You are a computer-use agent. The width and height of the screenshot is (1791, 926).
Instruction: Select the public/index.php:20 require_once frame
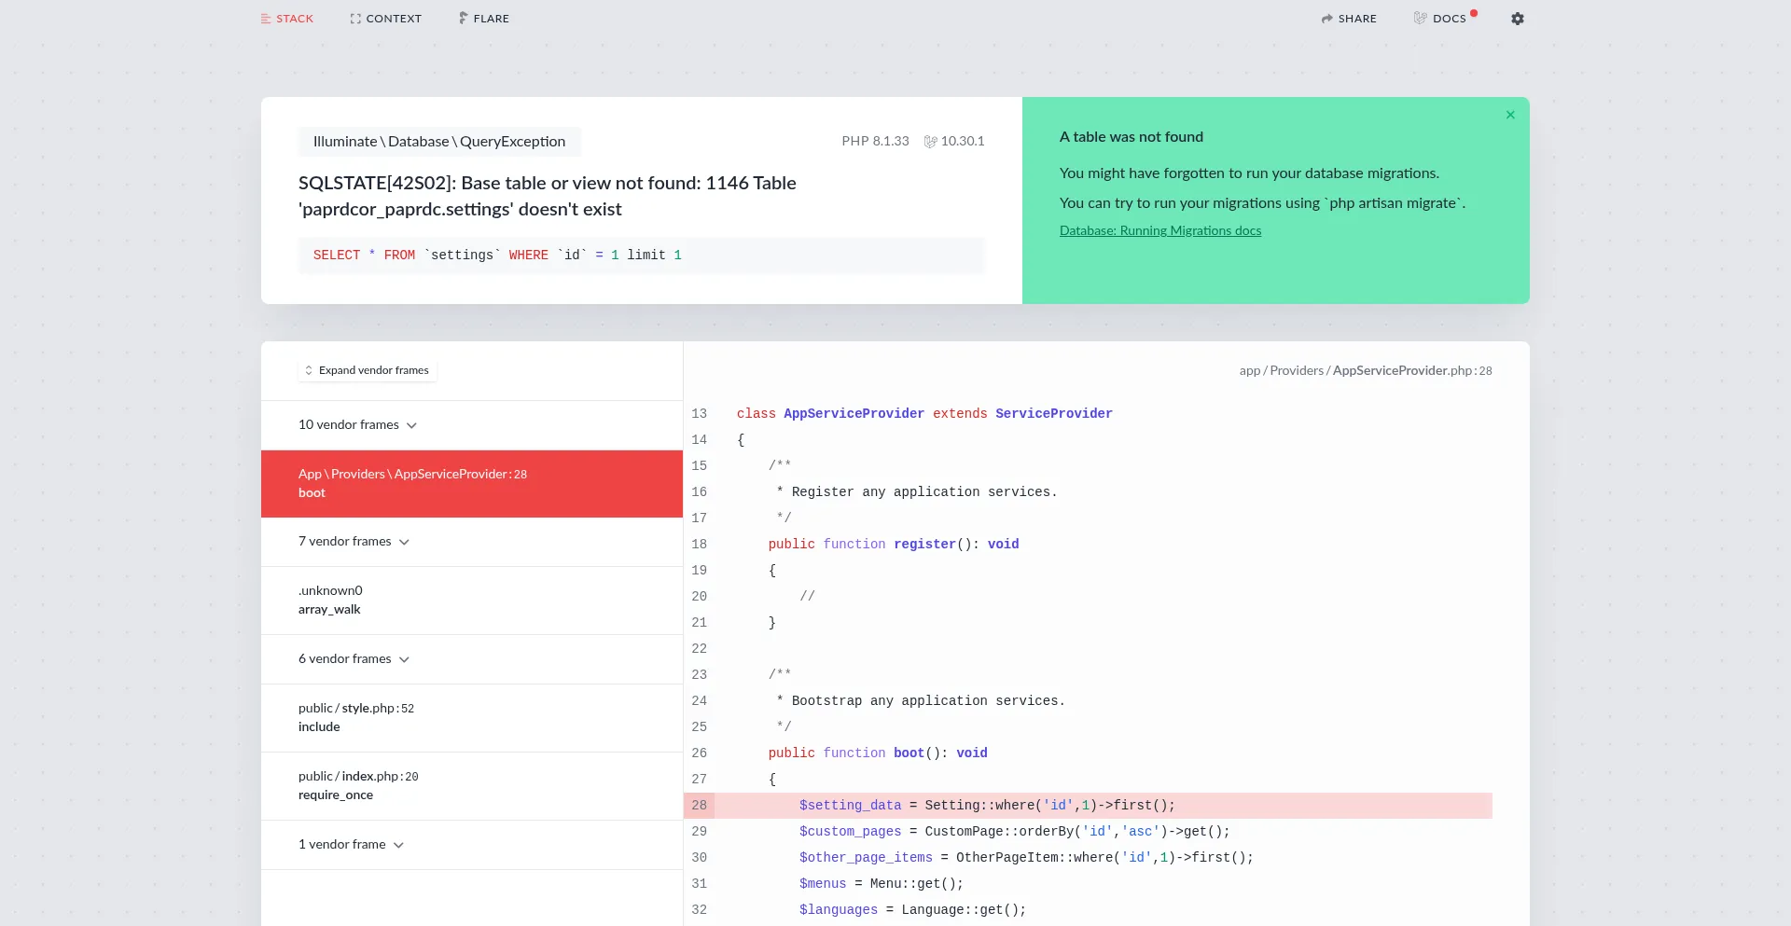point(471,786)
